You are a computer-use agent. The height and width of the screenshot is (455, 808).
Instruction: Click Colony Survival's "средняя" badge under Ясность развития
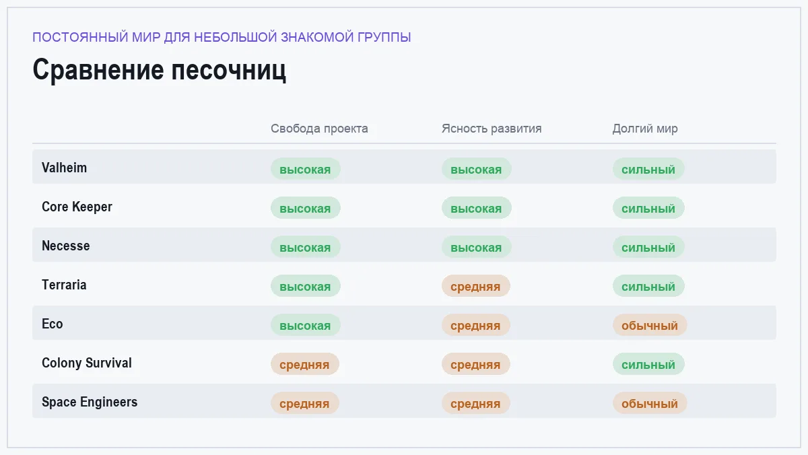click(475, 364)
